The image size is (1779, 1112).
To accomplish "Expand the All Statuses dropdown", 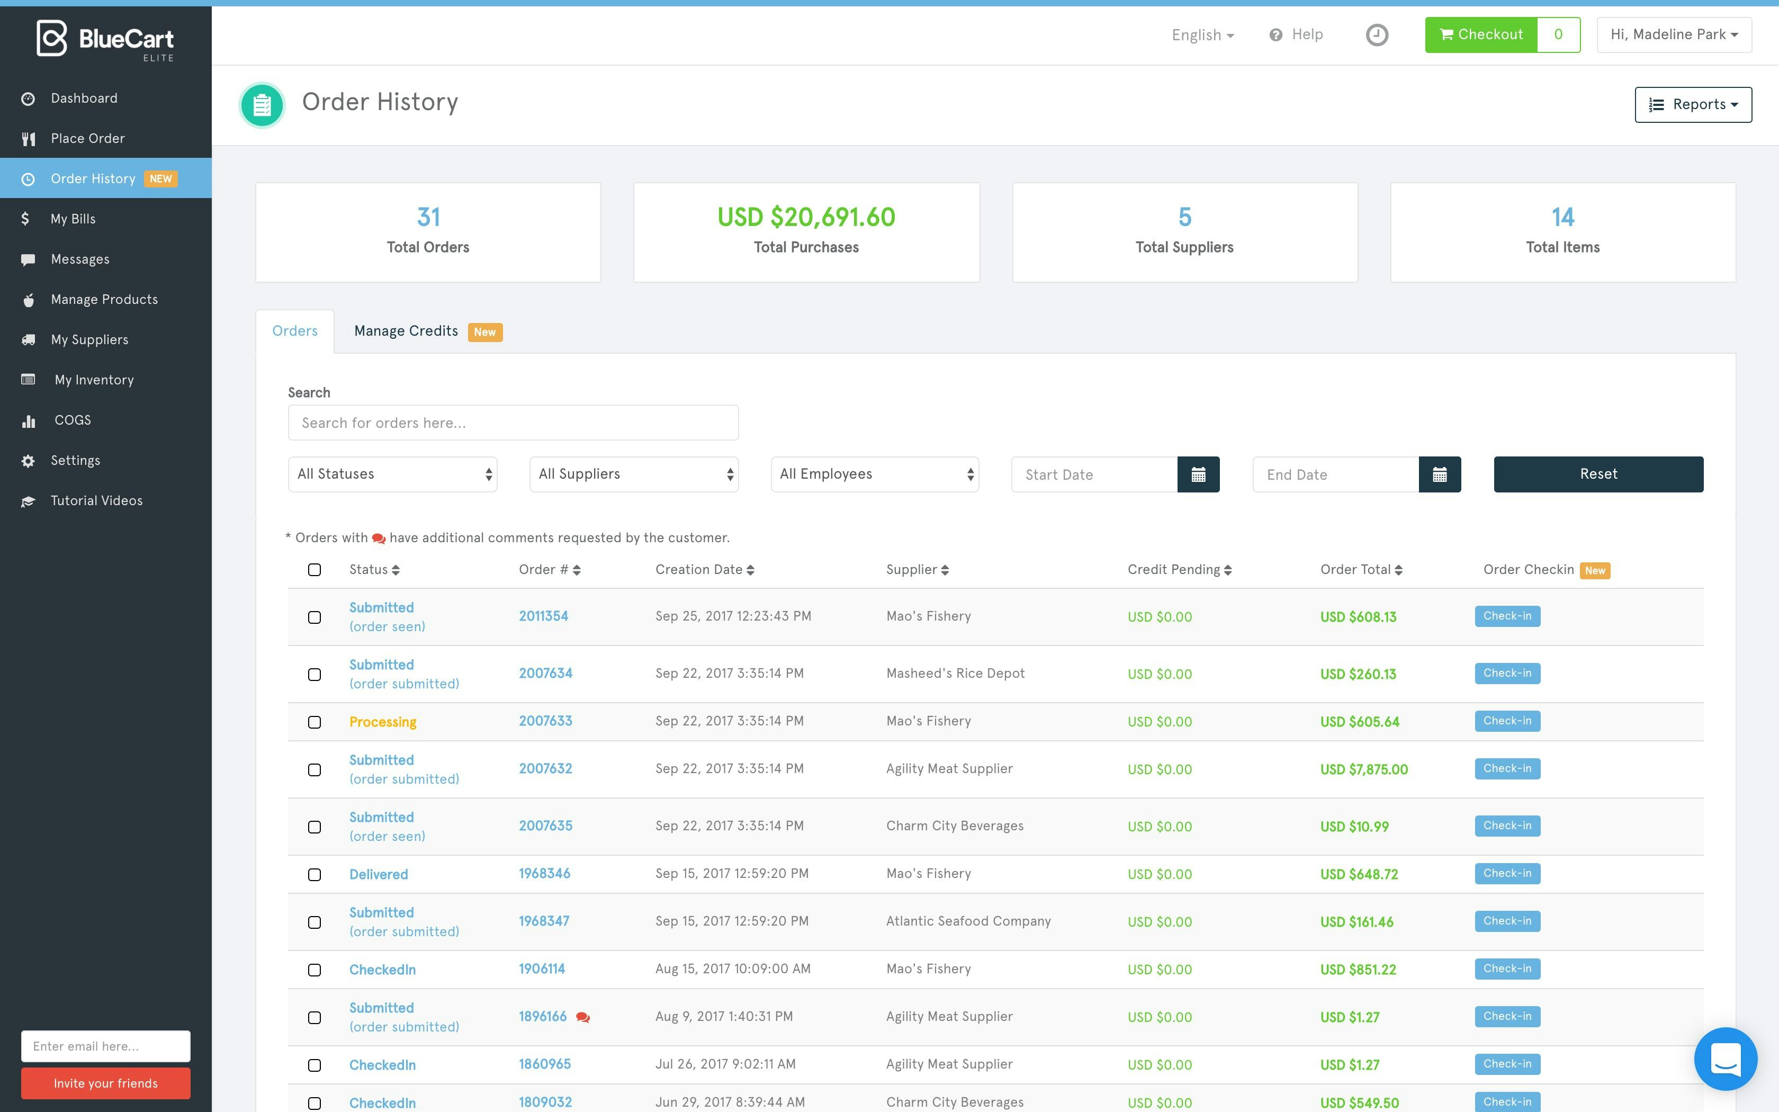I will click(392, 474).
